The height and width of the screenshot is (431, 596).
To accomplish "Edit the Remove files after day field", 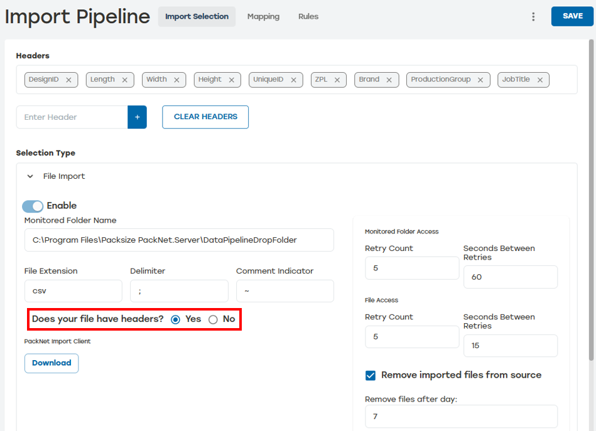I will click(x=461, y=416).
